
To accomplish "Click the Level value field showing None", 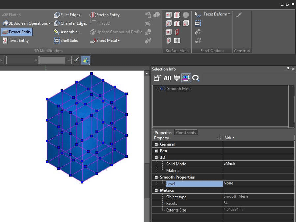I will [258, 183].
